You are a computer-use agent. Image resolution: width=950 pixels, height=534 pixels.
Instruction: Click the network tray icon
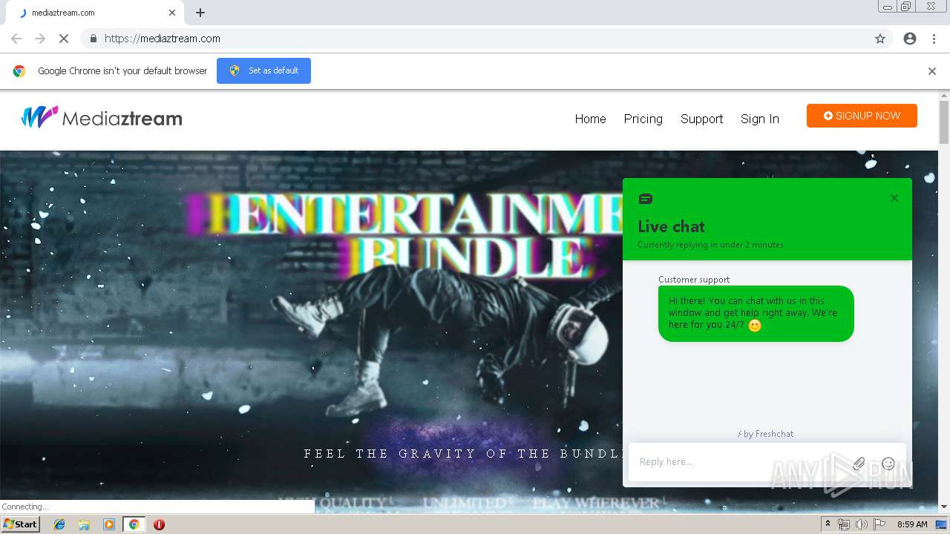coord(844,524)
